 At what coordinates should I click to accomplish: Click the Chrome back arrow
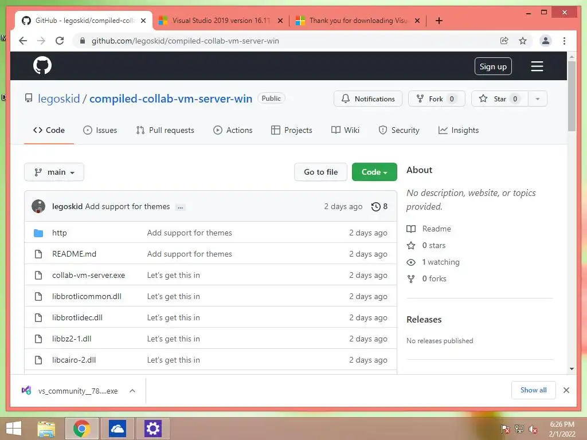pos(23,41)
